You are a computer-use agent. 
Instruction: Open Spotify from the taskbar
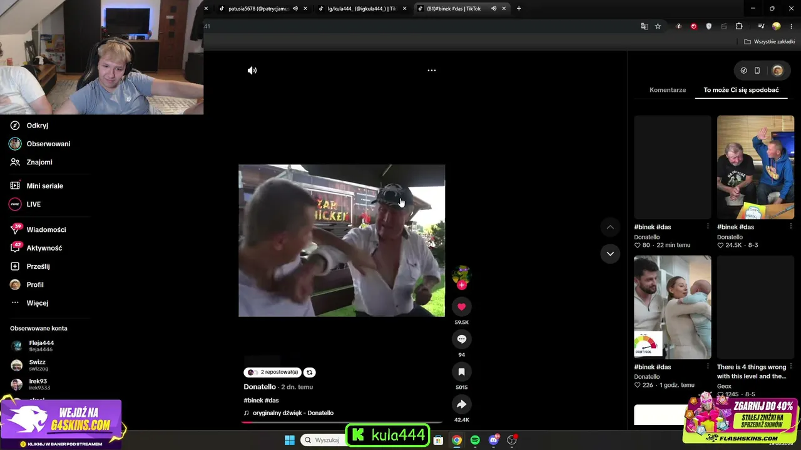pos(475,440)
